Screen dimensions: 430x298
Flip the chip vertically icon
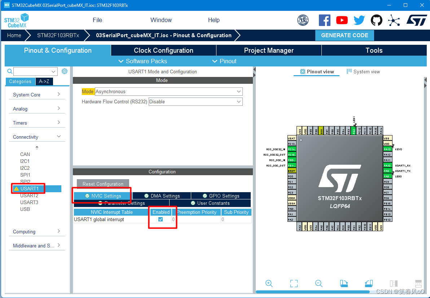pos(418,284)
